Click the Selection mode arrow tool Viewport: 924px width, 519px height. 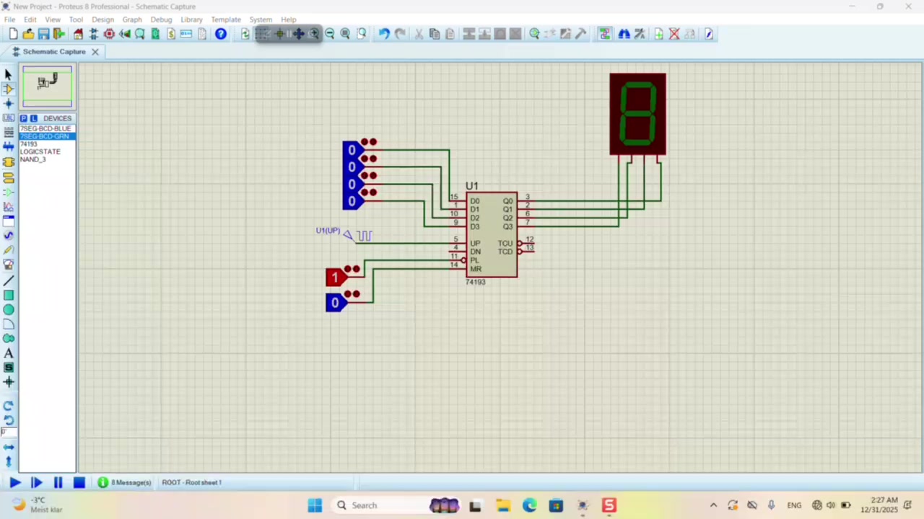click(x=9, y=74)
